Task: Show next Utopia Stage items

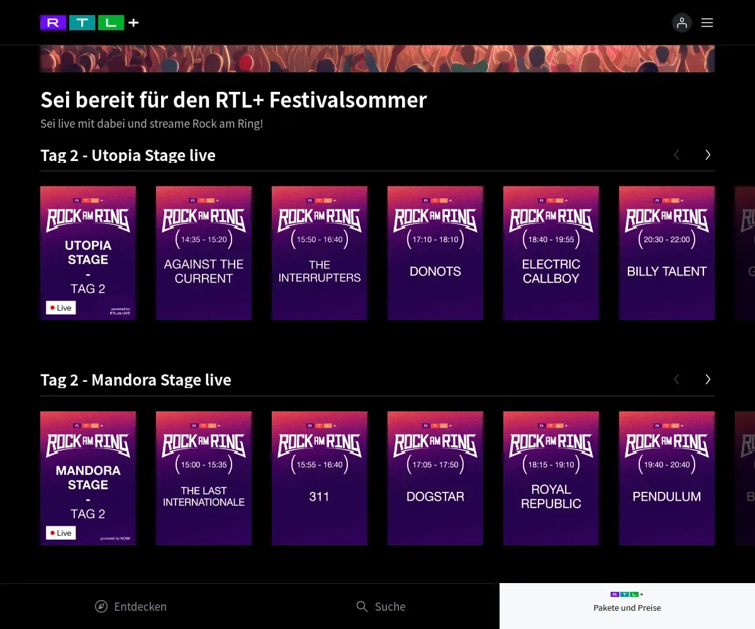Action: point(708,155)
